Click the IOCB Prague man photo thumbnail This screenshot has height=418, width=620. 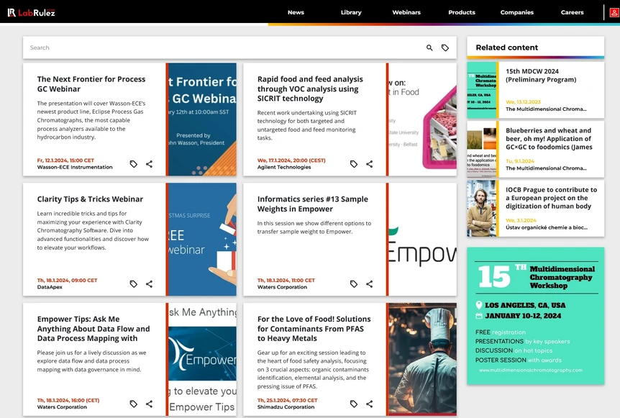click(x=483, y=209)
